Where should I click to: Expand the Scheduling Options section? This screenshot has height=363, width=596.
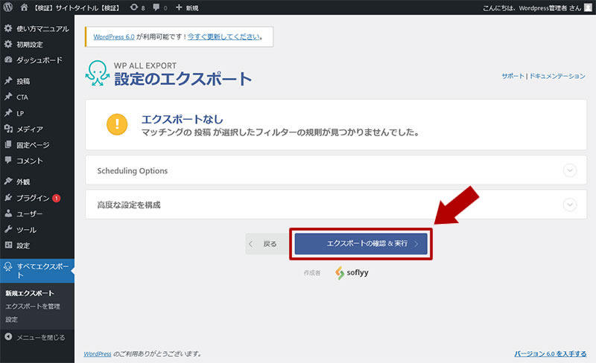570,170
